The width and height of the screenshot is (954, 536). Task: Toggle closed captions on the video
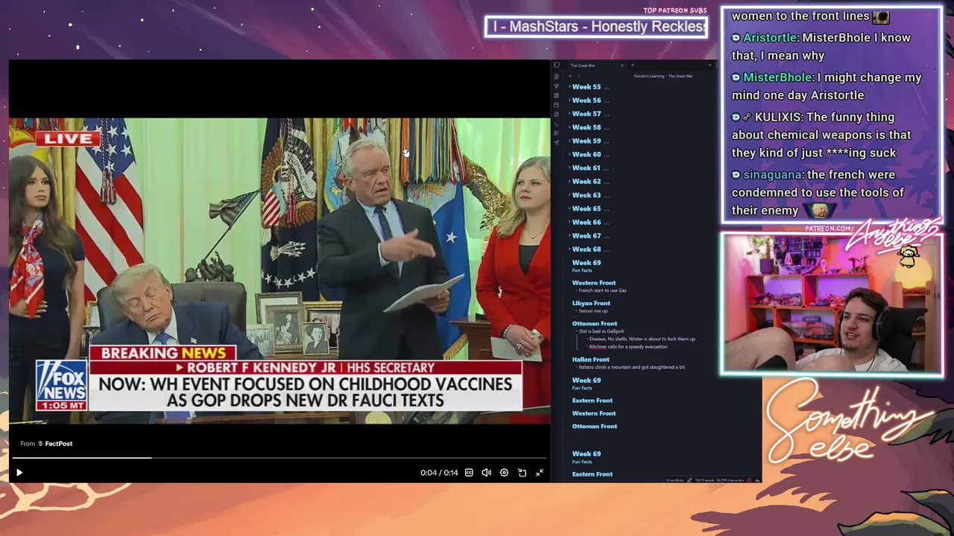pos(469,473)
